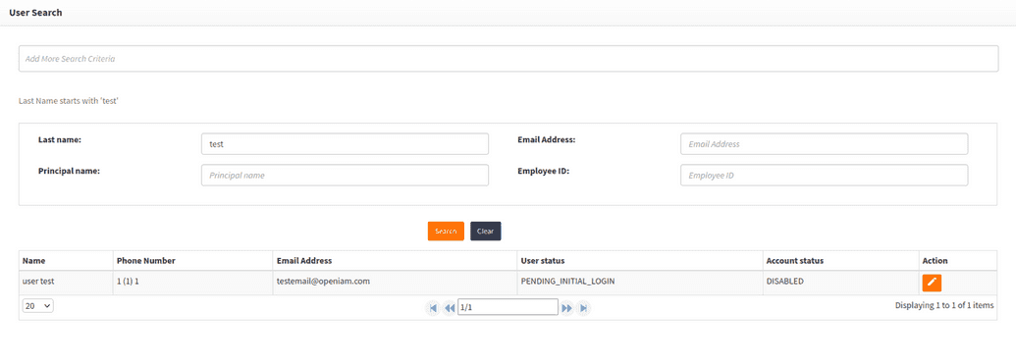Image resolution: width=1016 pixels, height=363 pixels.
Task: Open the page size dropdown showing 20
Action: click(37, 306)
